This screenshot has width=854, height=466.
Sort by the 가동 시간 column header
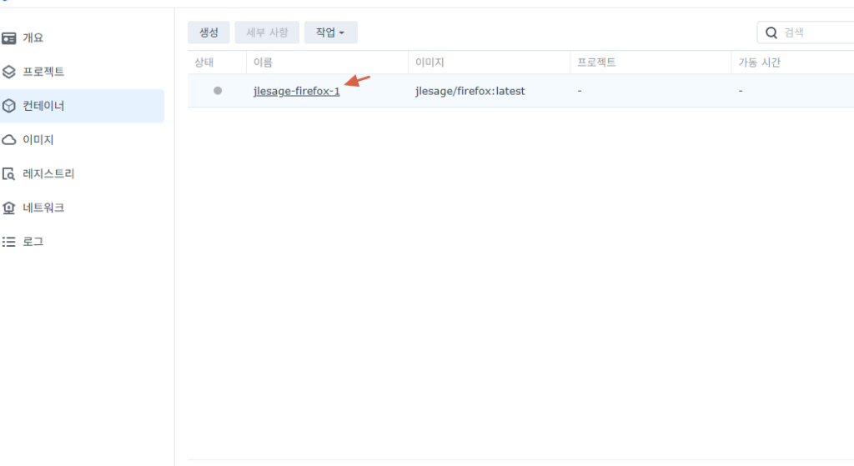pos(759,63)
